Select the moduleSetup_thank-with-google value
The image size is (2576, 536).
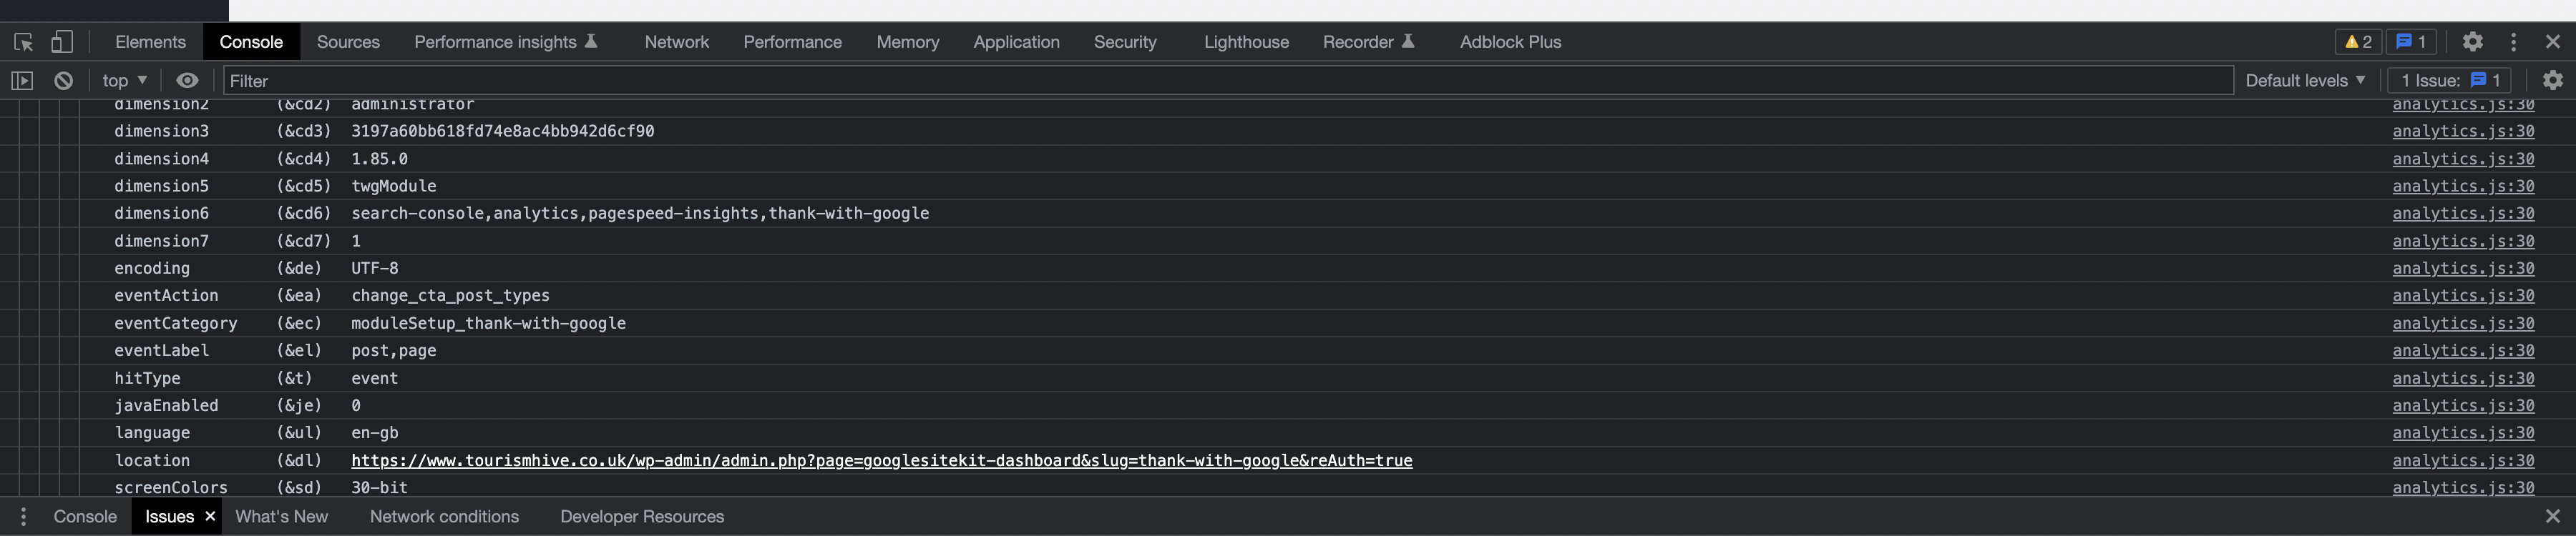tap(488, 324)
